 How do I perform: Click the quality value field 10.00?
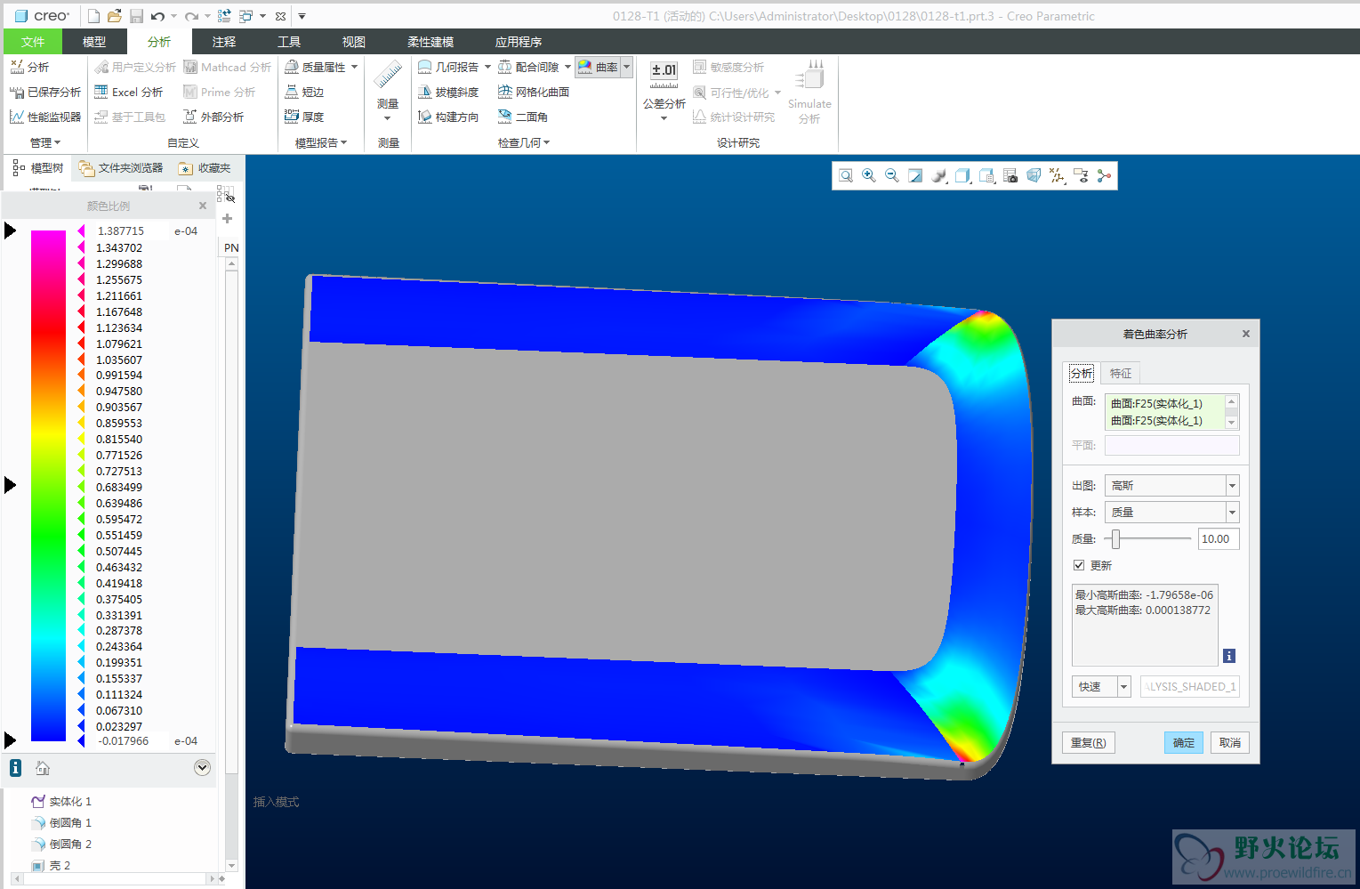1219,538
